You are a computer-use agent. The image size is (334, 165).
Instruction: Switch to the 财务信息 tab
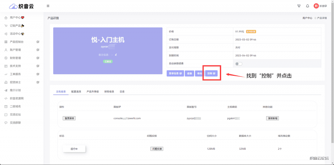click(109, 92)
